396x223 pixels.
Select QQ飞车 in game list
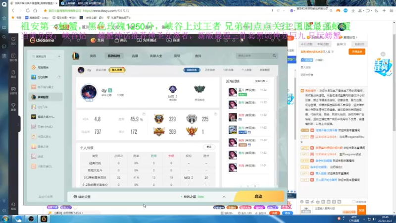(46, 107)
